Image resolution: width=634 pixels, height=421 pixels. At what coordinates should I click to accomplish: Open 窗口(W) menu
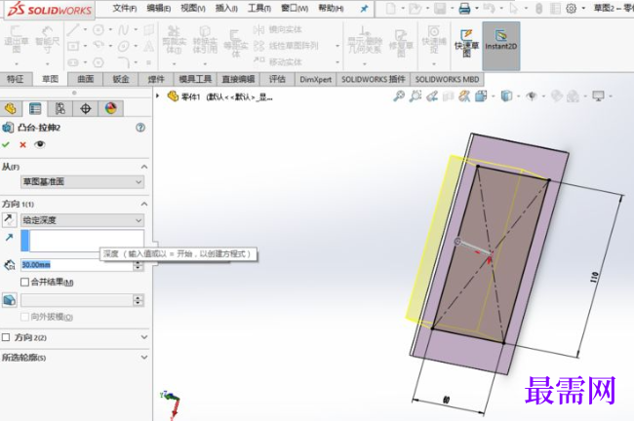pos(295,9)
